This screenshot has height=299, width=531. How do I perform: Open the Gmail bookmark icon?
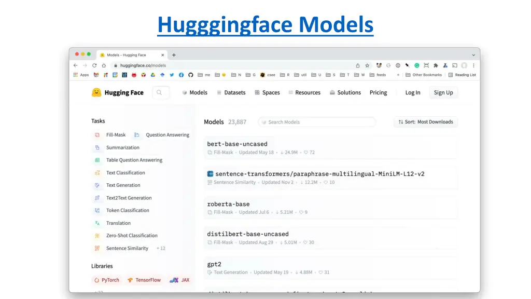point(96,75)
